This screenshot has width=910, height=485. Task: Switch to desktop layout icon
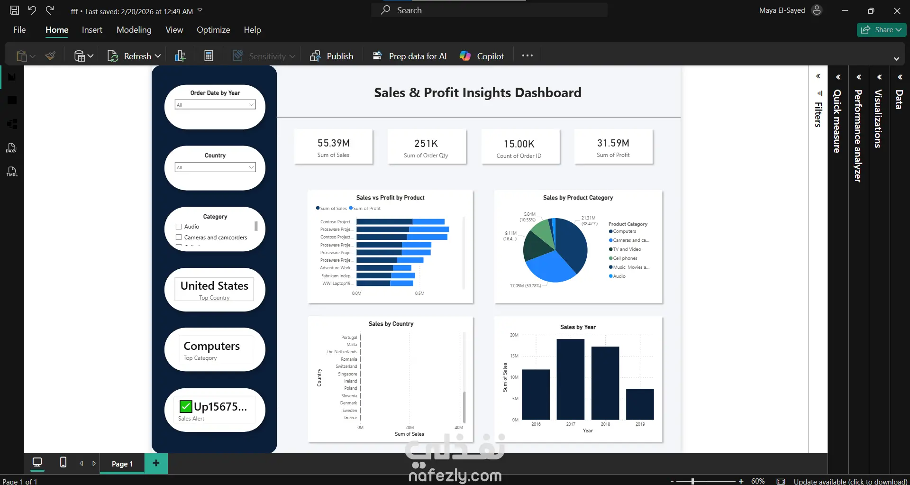coord(37,462)
